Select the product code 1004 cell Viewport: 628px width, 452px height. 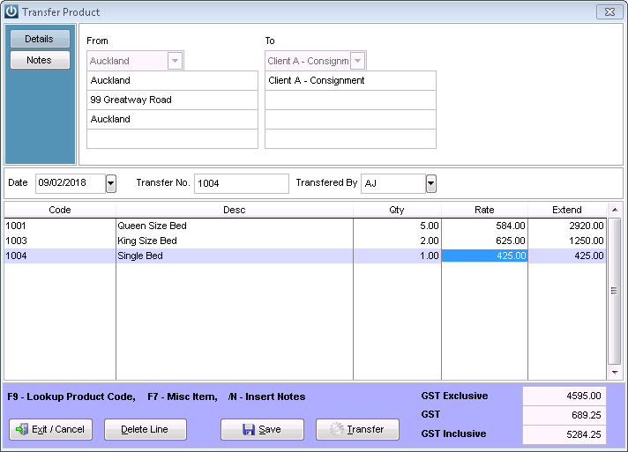(60, 256)
